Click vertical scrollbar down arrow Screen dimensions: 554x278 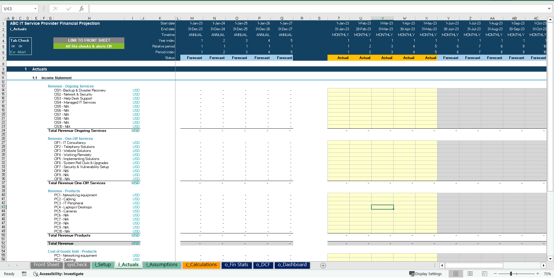click(x=550, y=259)
